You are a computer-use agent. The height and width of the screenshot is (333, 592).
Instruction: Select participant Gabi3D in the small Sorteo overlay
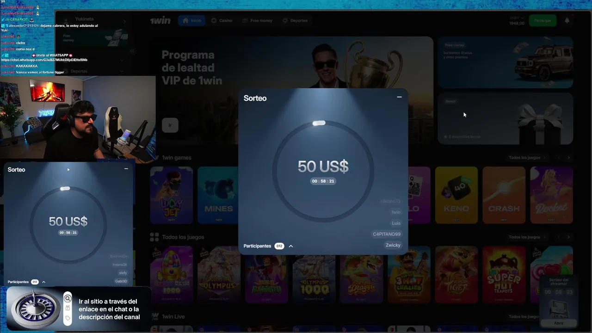pos(121,281)
